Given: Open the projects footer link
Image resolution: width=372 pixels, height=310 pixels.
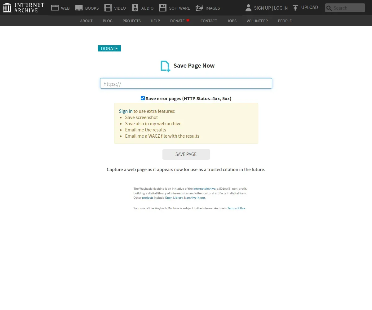Looking at the screenshot, I should click(x=148, y=197).
